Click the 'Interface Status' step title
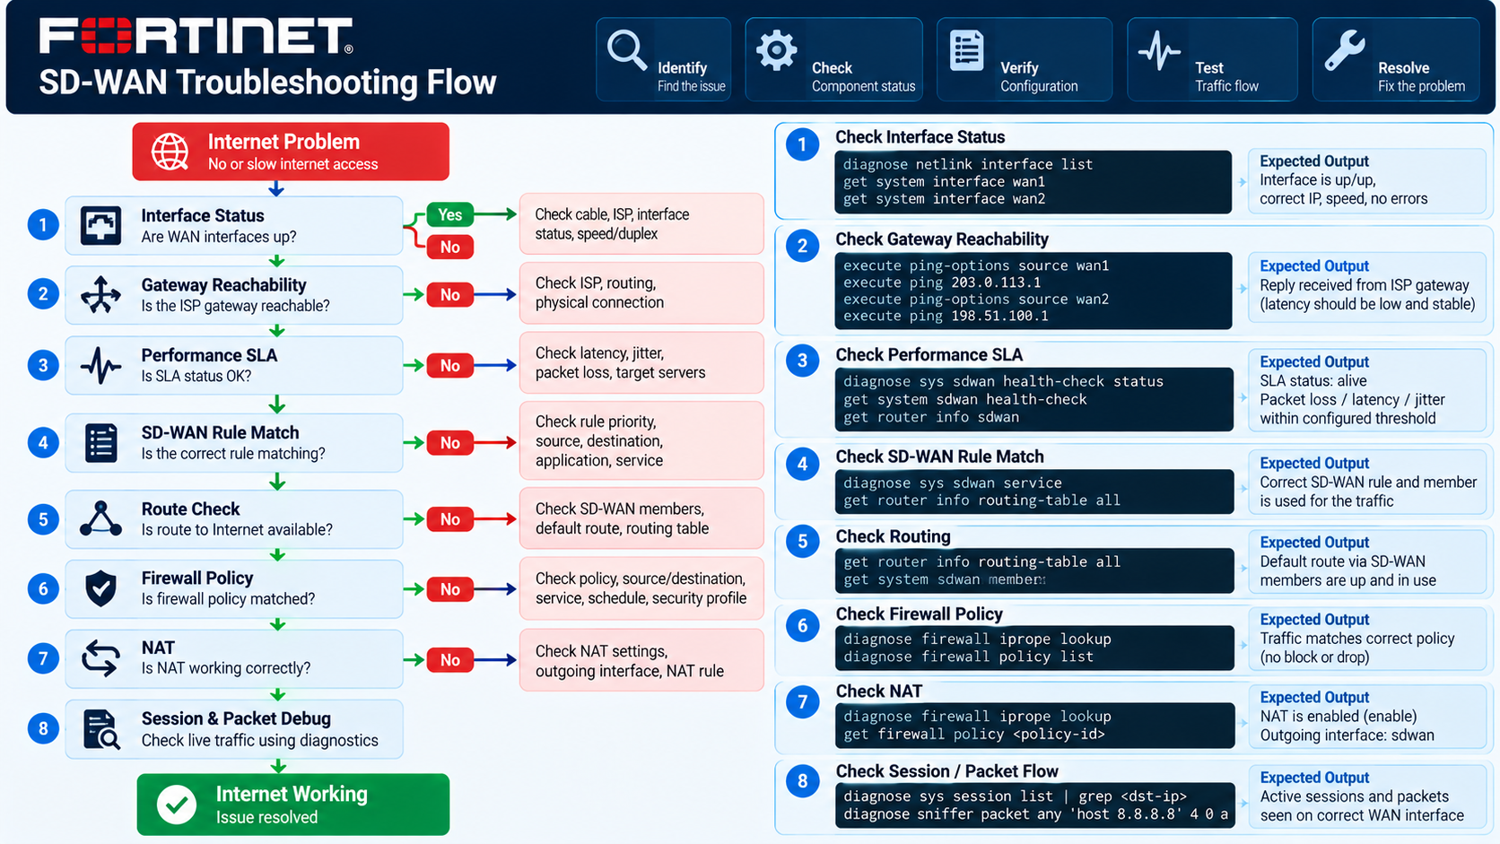Screen dimensions: 1500x844 coord(203,215)
